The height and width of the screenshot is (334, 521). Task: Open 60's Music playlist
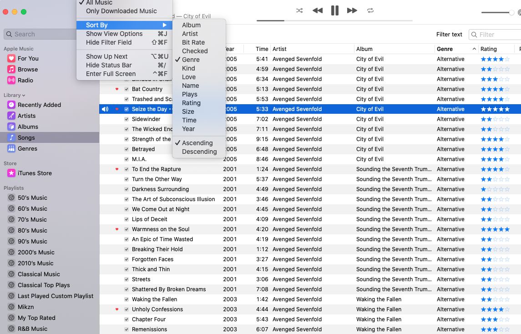pos(32,209)
